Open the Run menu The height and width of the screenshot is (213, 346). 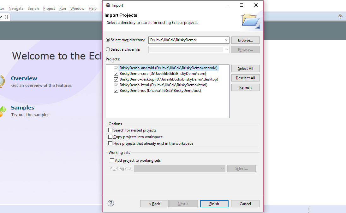click(63, 8)
